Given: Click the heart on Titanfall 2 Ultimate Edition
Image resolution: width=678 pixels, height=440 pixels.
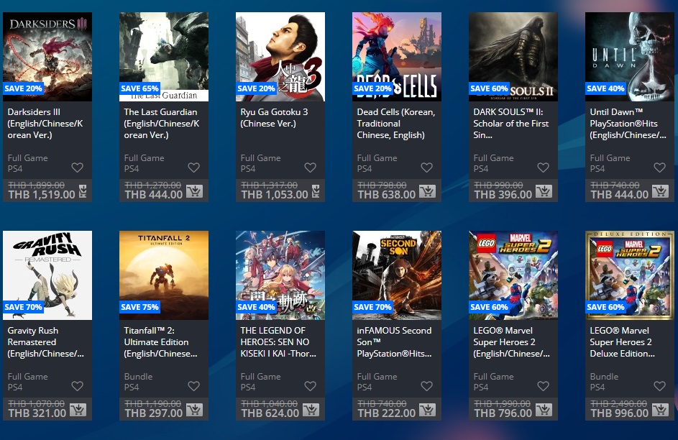Looking at the screenshot, I should click(193, 386).
